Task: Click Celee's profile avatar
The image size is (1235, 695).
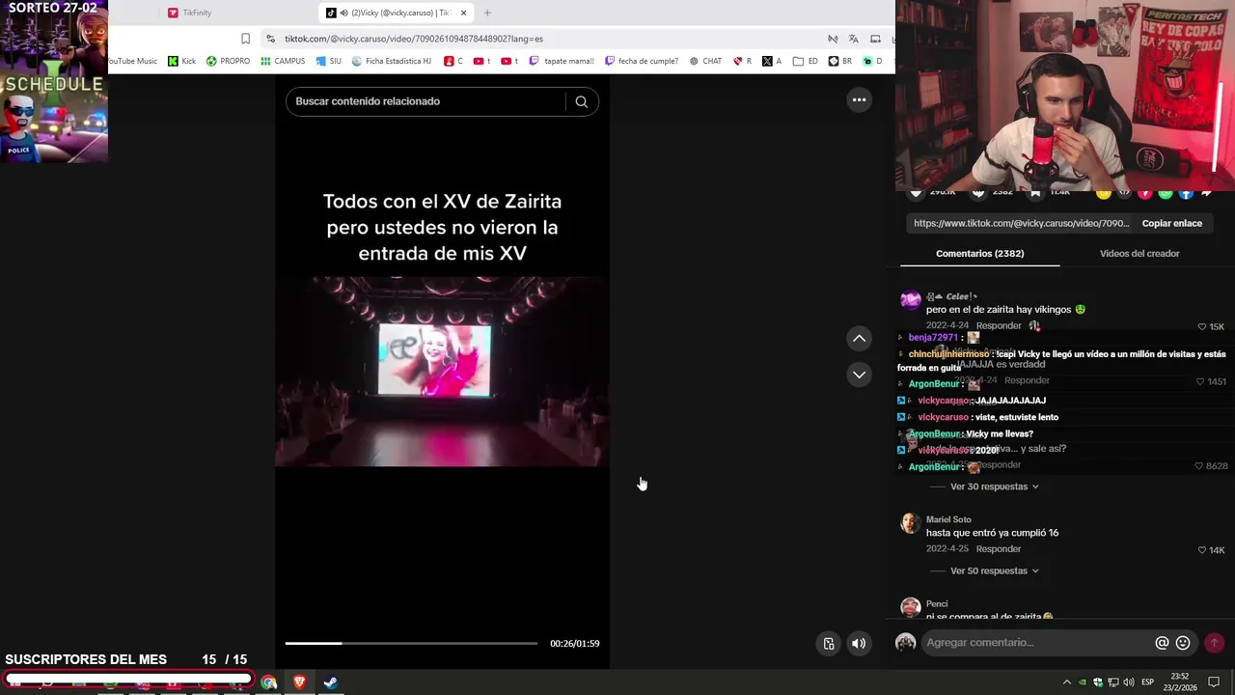Action: click(910, 299)
